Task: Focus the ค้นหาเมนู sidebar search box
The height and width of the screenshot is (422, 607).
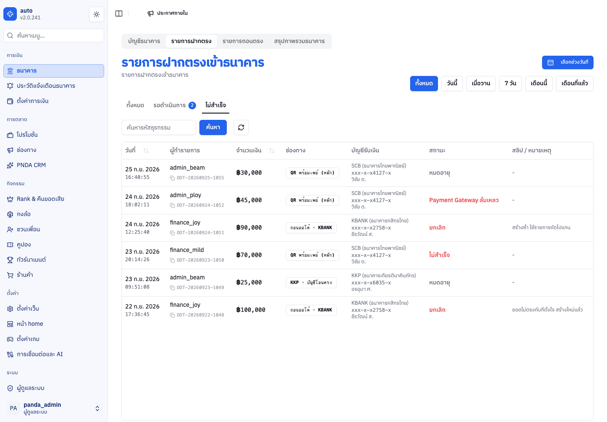Action: click(x=54, y=35)
